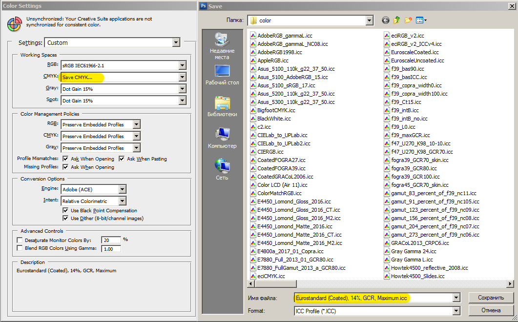Open the conversion Engine Adobe (ACE) dropdown
518x322 pixels.
click(122, 189)
